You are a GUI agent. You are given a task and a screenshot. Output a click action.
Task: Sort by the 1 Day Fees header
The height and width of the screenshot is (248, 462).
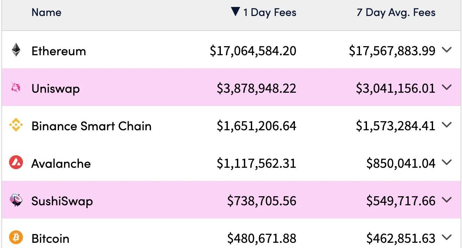270,13
